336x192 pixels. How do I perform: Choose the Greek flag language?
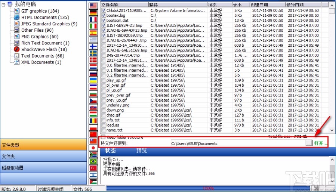(x=93, y=40)
